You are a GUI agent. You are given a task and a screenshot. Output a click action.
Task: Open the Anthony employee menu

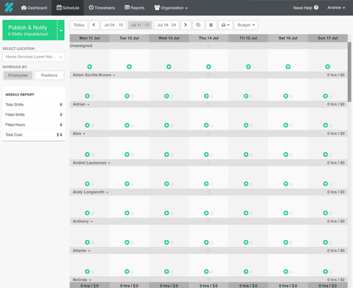[83, 221]
